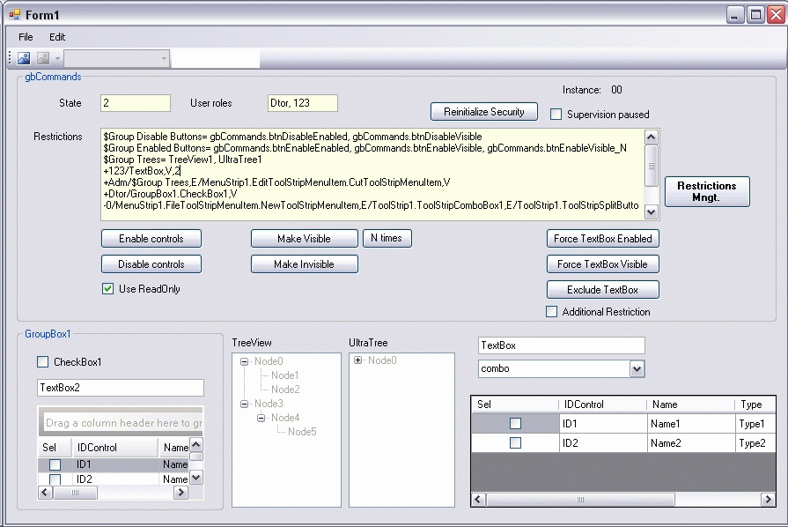Enable the Additional Restriction checkbox
Viewport: 788px width, 527px height.
click(x=551, y=312)
